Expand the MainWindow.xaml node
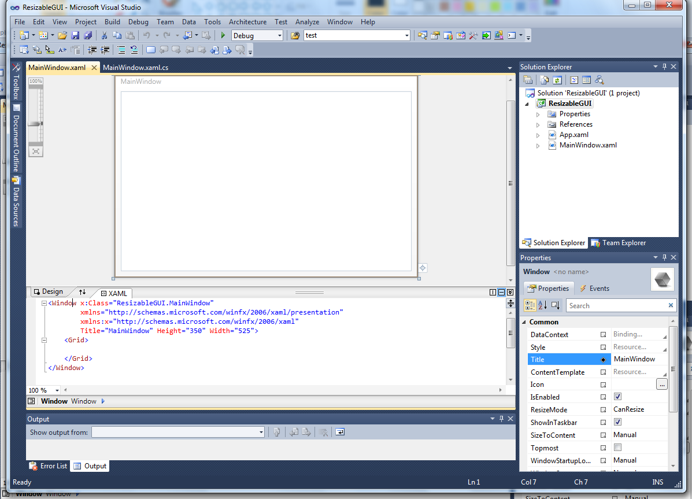 pos(538,146)
